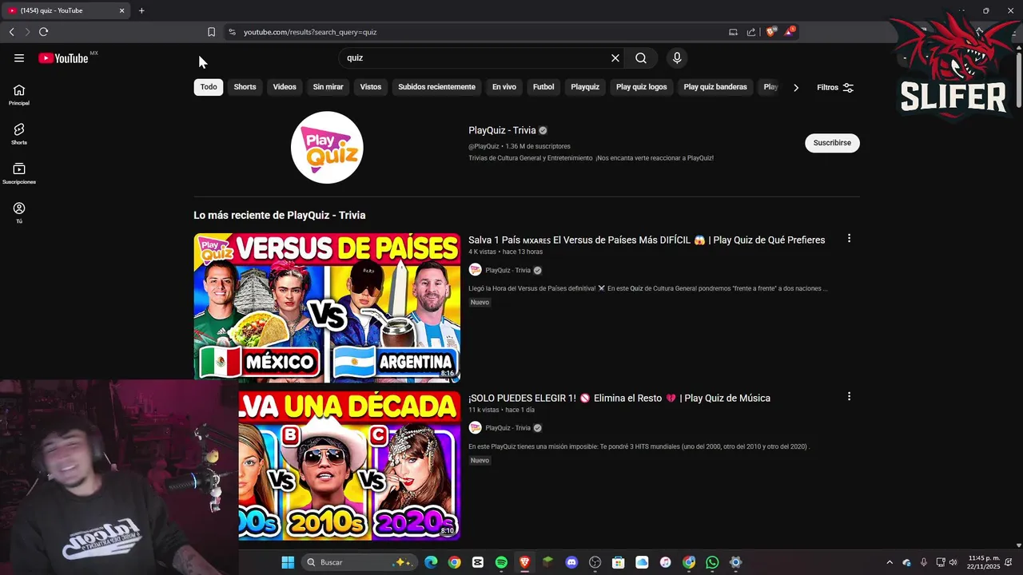Click the PlayQuiz channel avatar

click(327, 148)
